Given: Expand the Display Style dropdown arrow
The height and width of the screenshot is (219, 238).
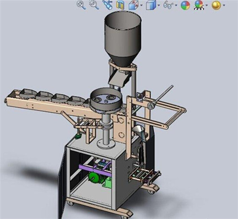Looking at the screenshot, I should tap(159, 5).
